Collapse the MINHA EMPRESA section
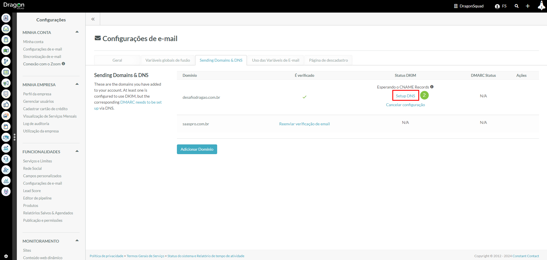The image size is (547, 260). click(x=77, y=84)
